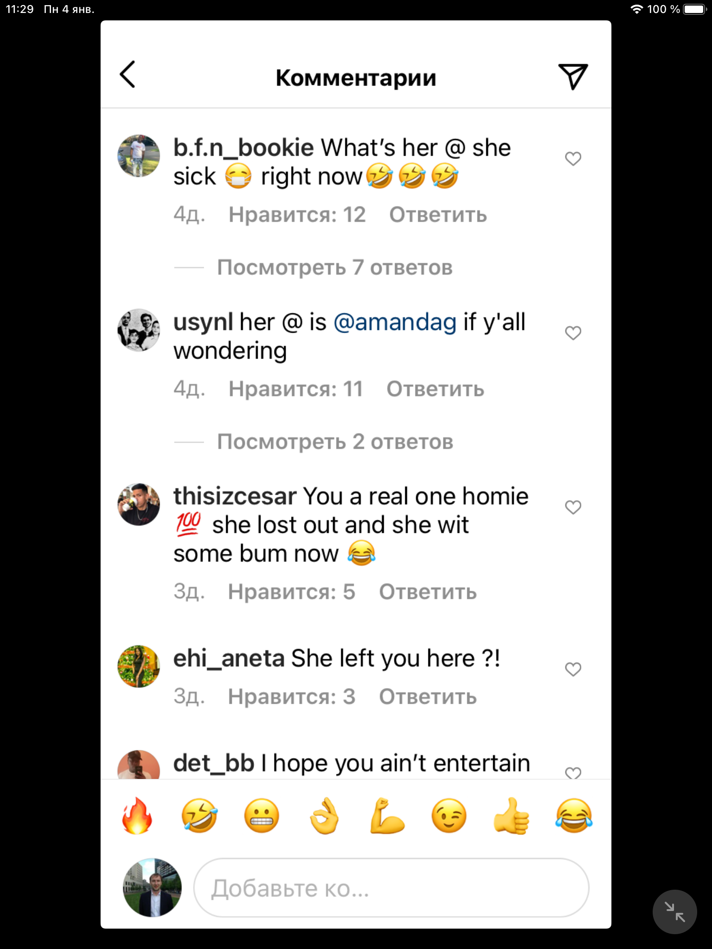
Task: Insert the winking face emoji
Action: [449, 816]
